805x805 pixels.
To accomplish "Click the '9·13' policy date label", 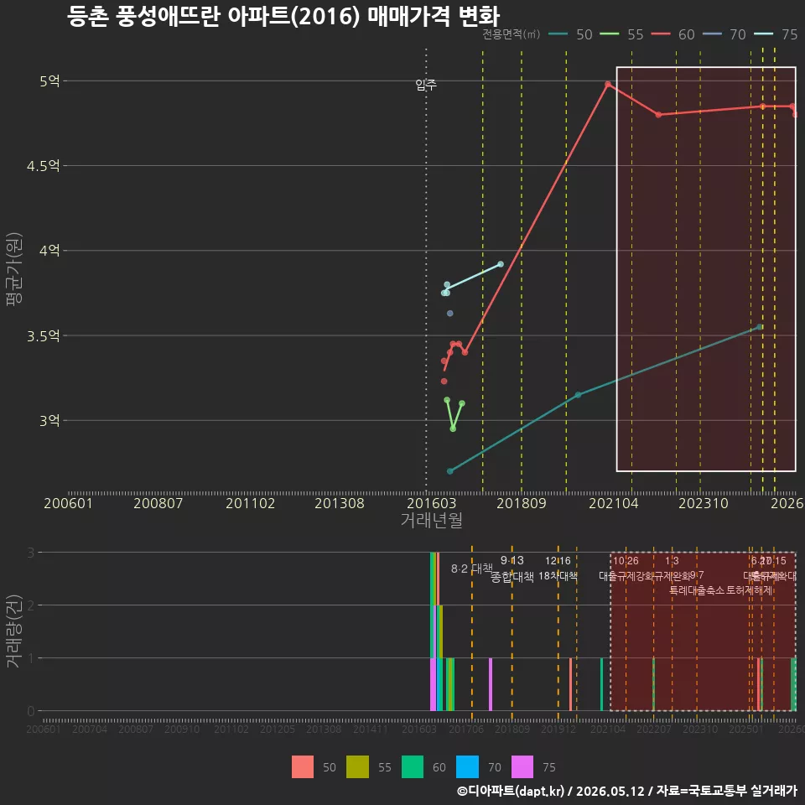I will pyautogui.click(x=512, y=560).
